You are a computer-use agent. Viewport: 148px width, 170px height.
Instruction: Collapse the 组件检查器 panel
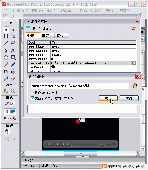(29, 22)
